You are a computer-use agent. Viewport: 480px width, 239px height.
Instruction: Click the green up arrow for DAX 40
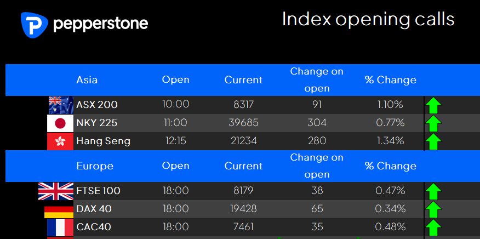433,209
